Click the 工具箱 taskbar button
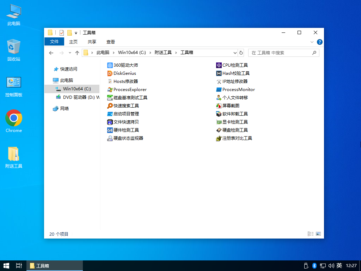 coord(55,266)
